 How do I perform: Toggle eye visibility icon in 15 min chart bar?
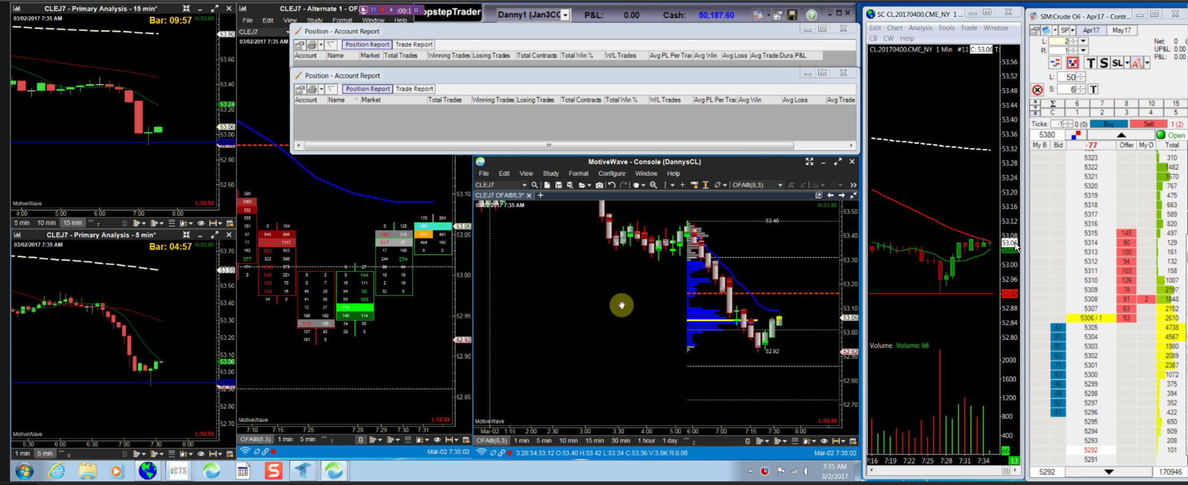pos(201,223)
